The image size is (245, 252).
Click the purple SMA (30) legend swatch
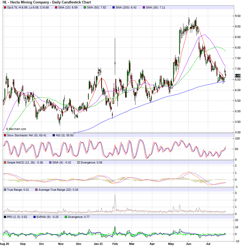[144, 8]
